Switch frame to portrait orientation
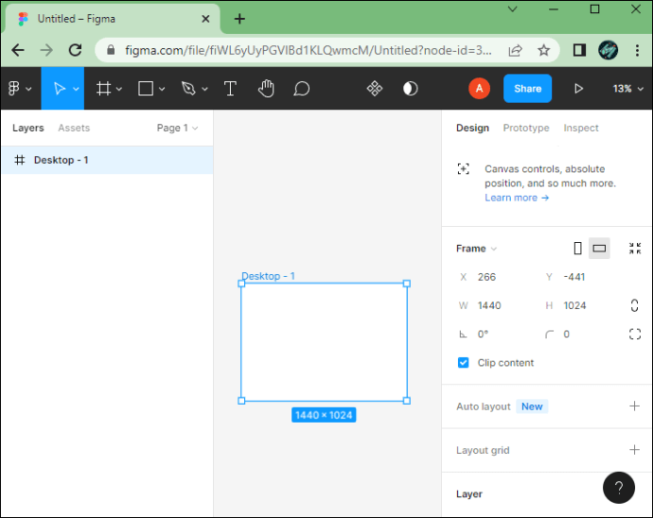The height and width of the screenshot is (518, 653). (x=577, y=249)
